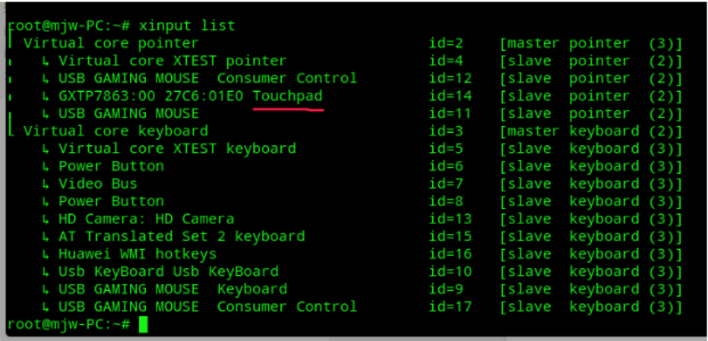Click id=16 in the Huawei WMI hotkeys row
This screenshot has height=341, width=708.
click(450, 254)
